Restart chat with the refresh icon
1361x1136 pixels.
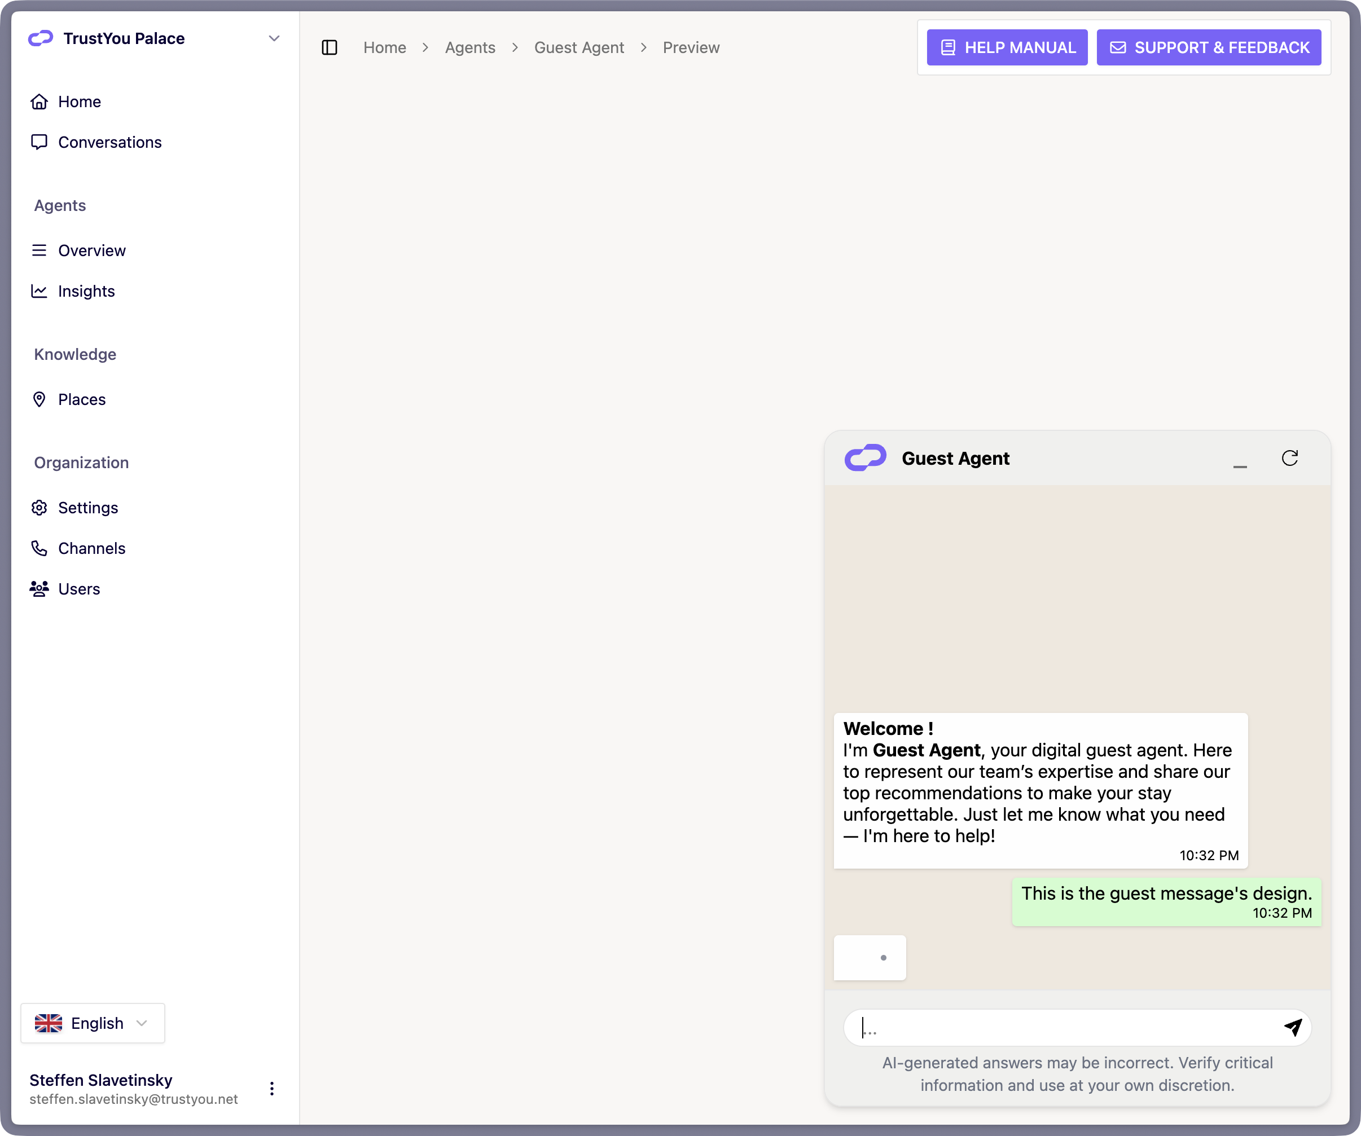click(1290, 458)
